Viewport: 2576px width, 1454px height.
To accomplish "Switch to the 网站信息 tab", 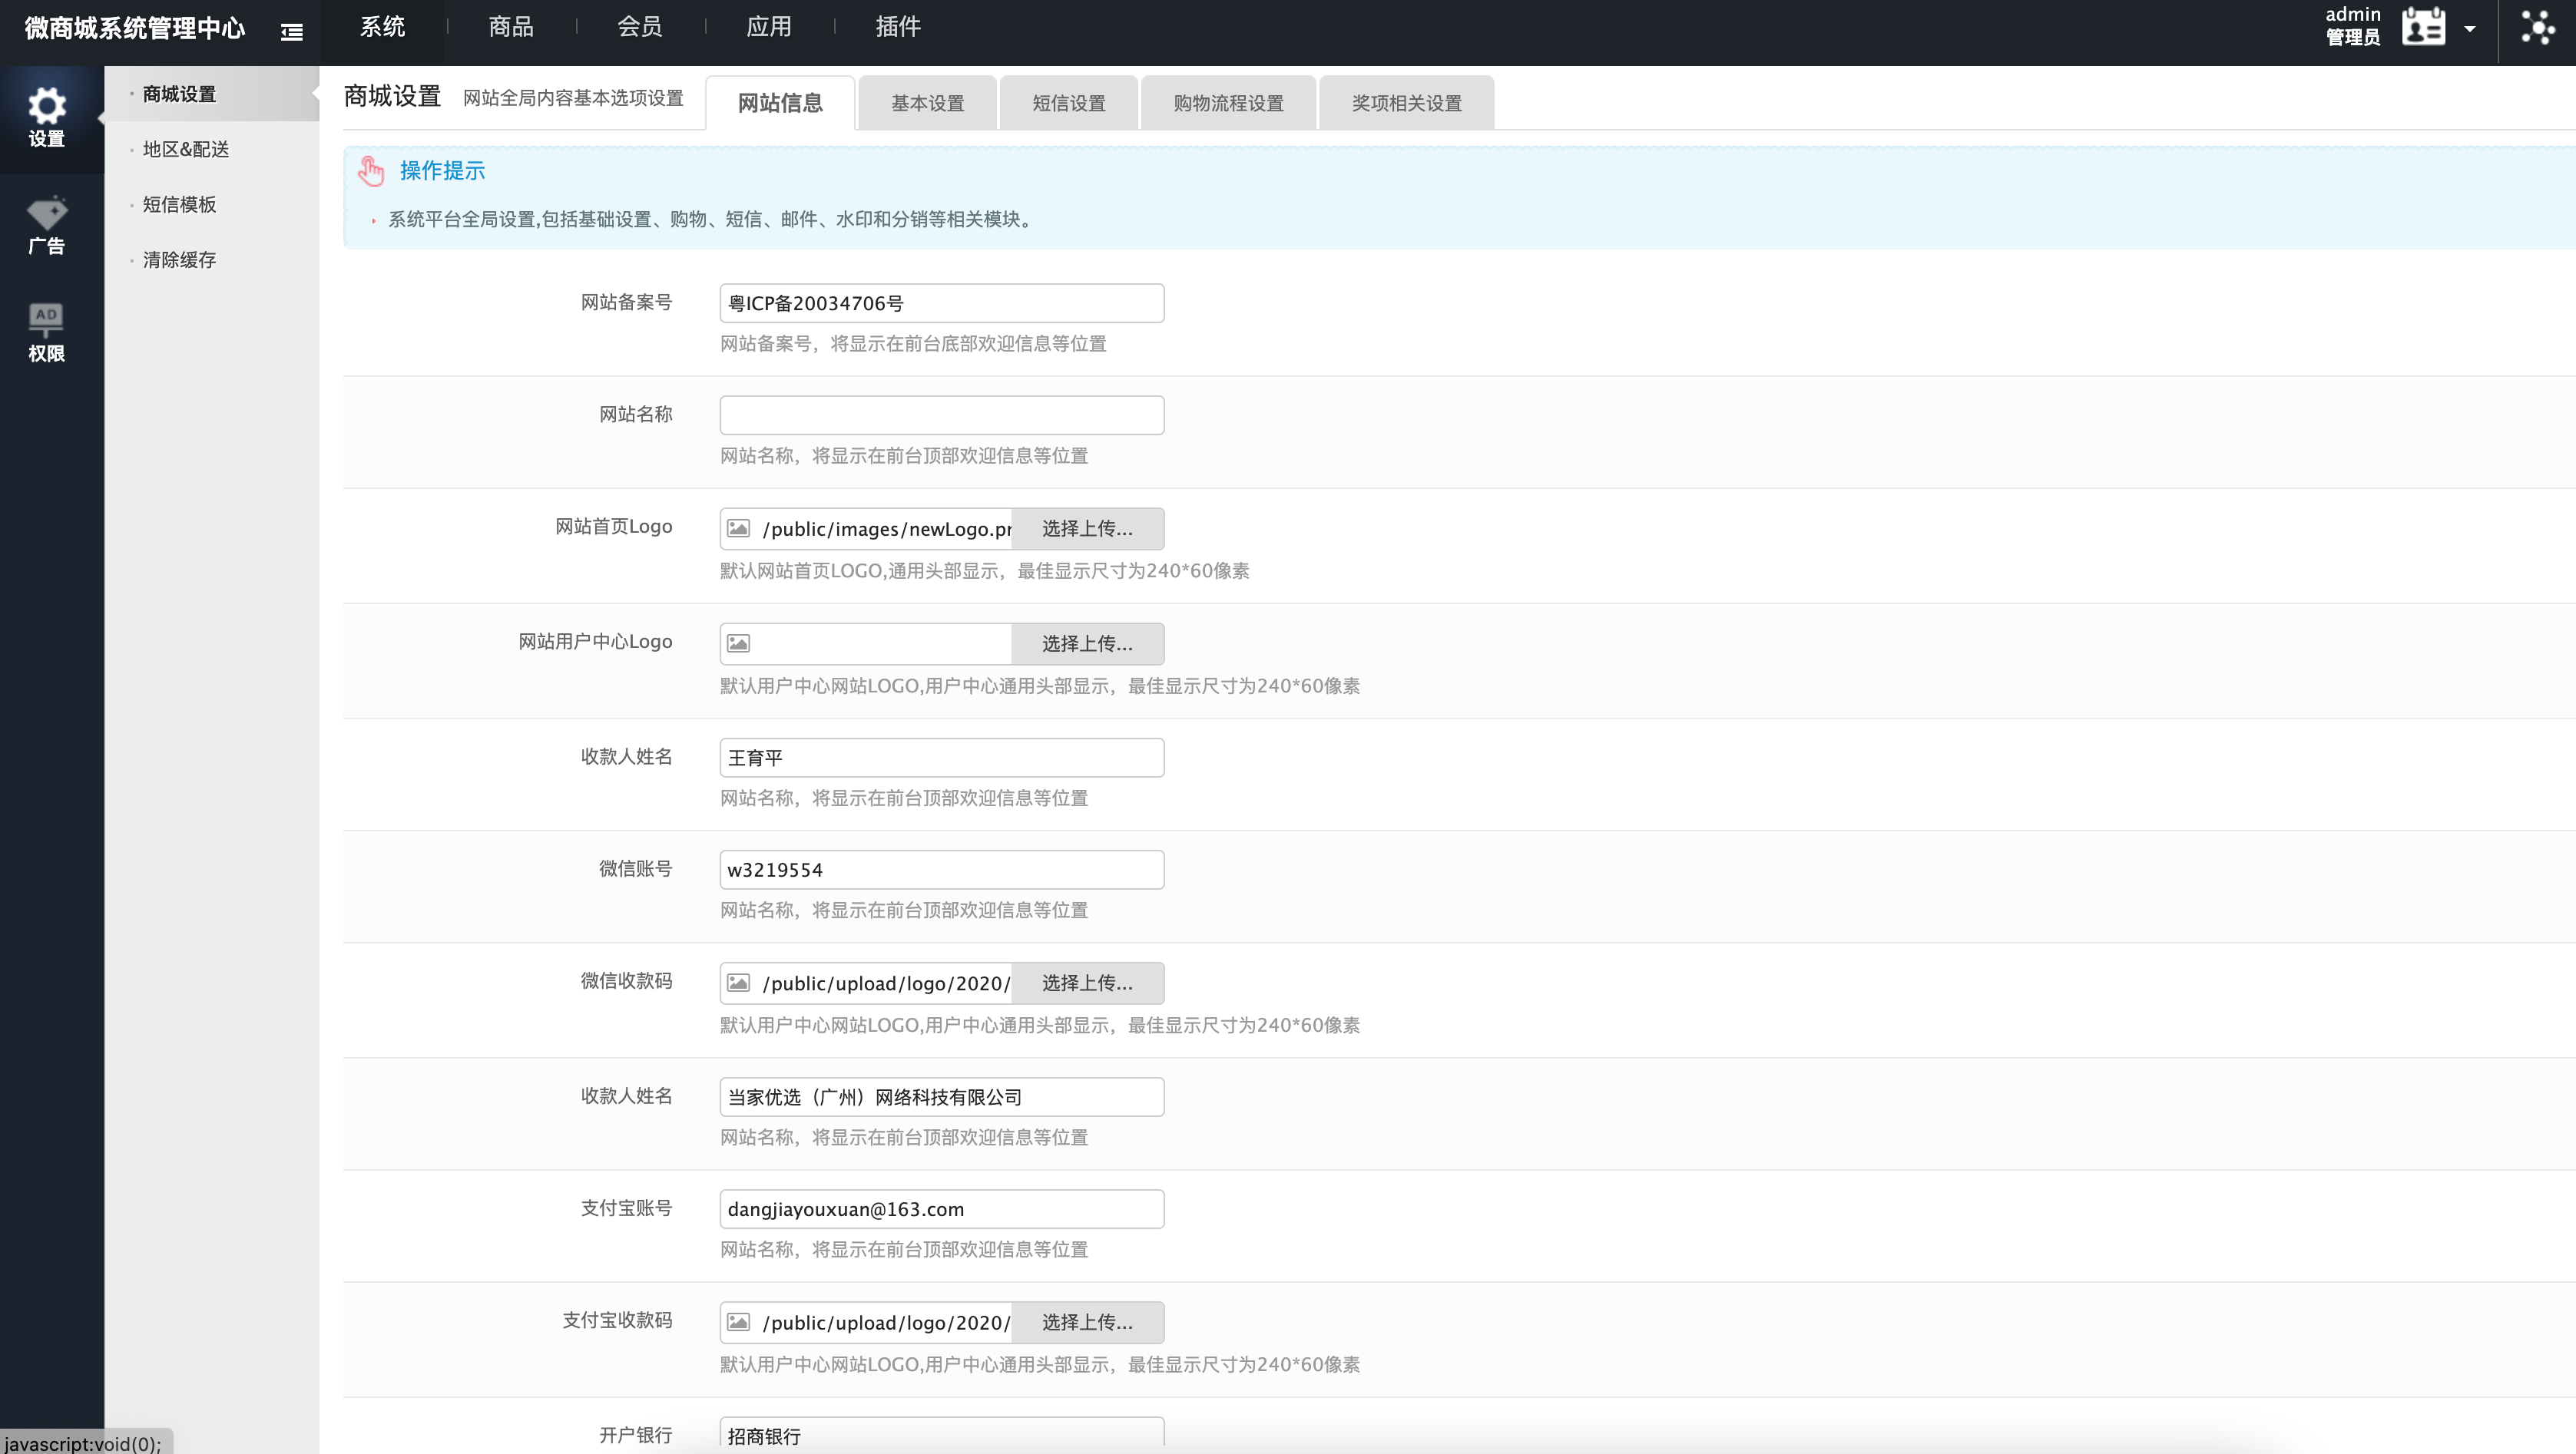I will click(x=780, y=103).
